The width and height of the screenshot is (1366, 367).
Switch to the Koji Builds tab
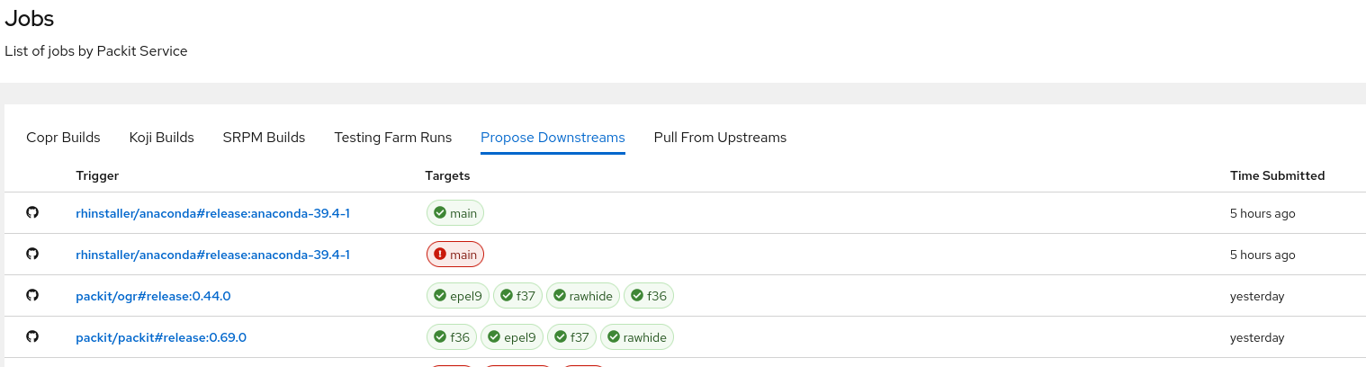pos(161,138)
